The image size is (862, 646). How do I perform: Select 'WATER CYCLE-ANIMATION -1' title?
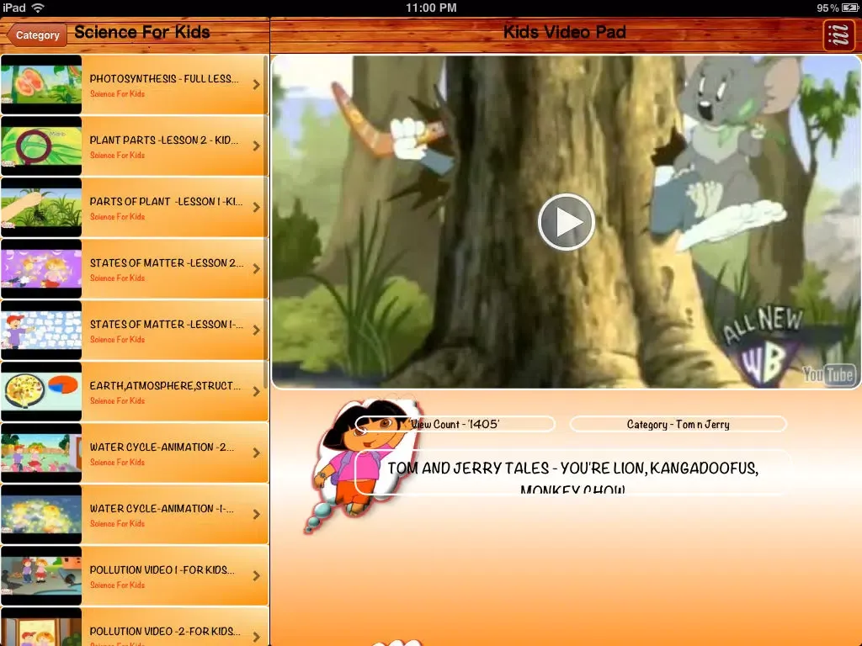(162, 509)
